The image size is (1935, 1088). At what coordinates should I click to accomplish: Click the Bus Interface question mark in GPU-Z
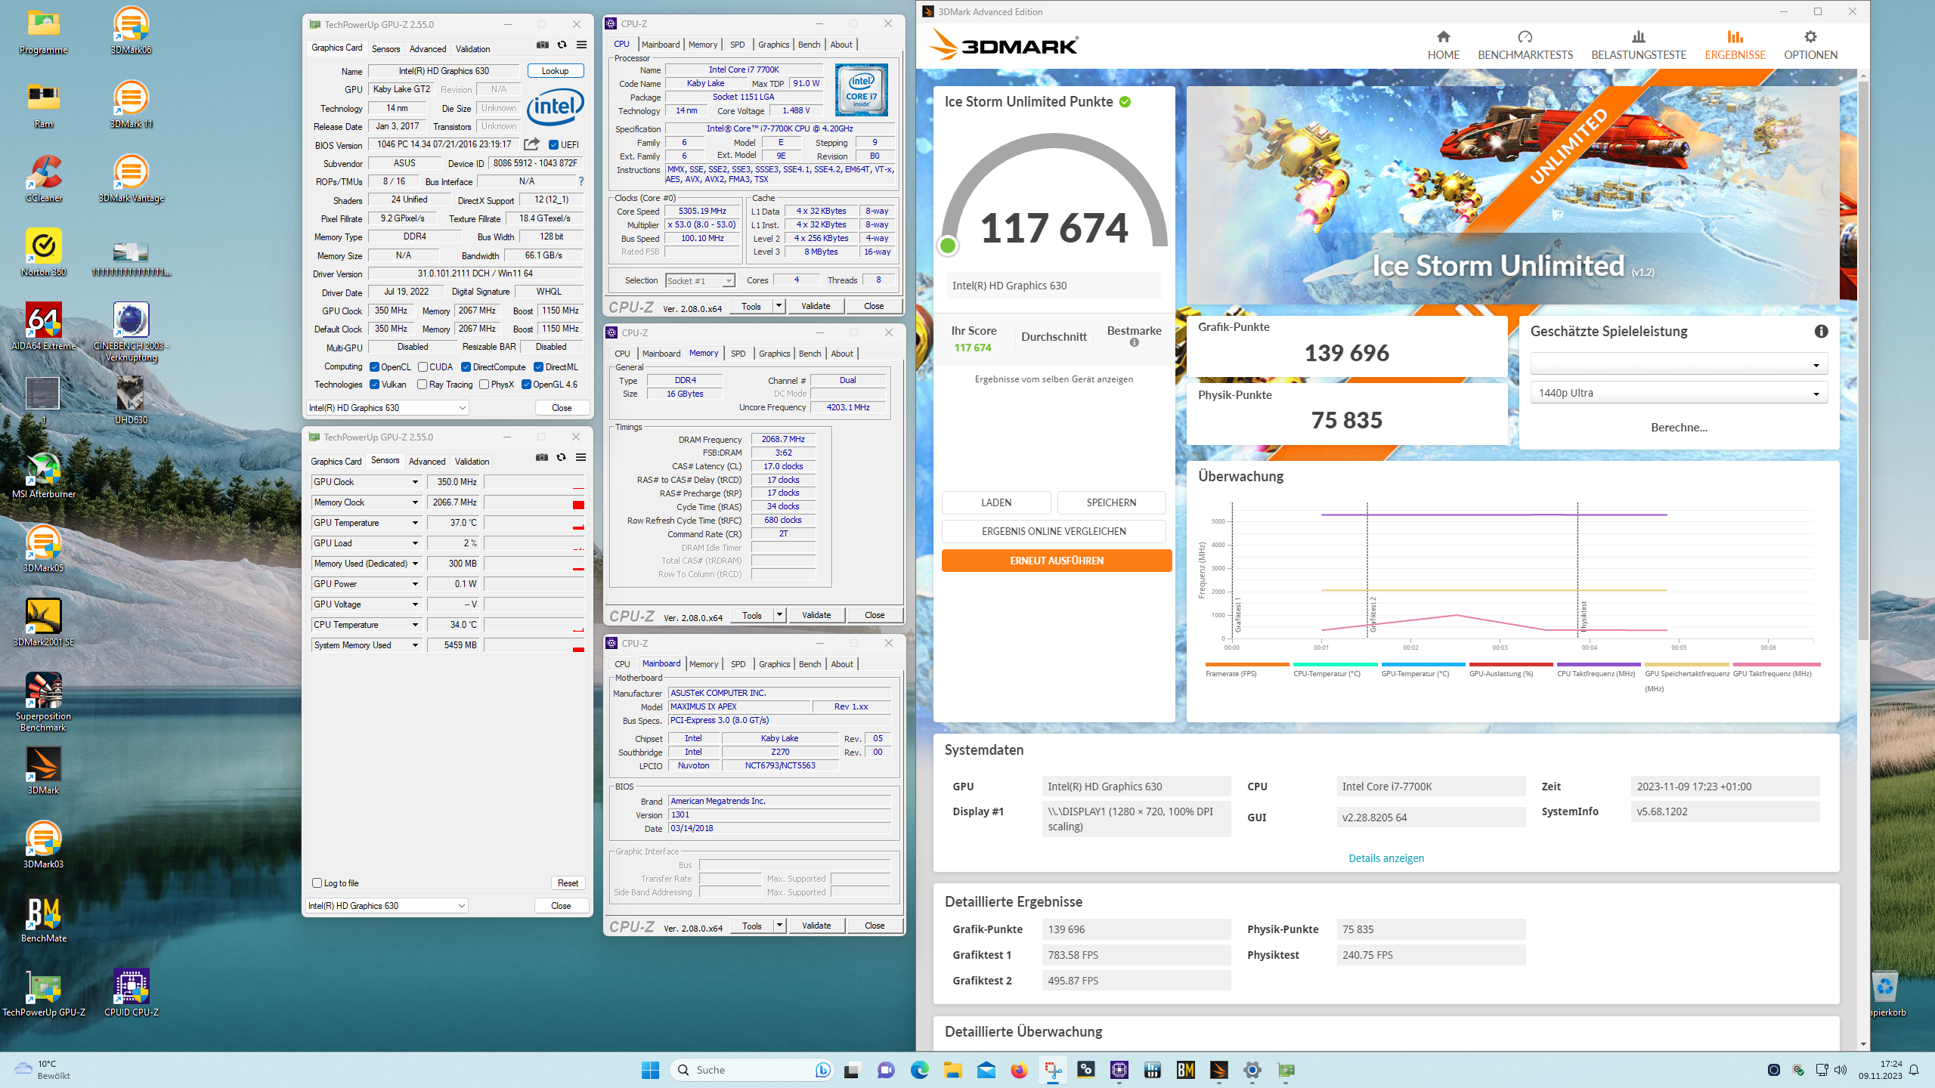point(580,181)
